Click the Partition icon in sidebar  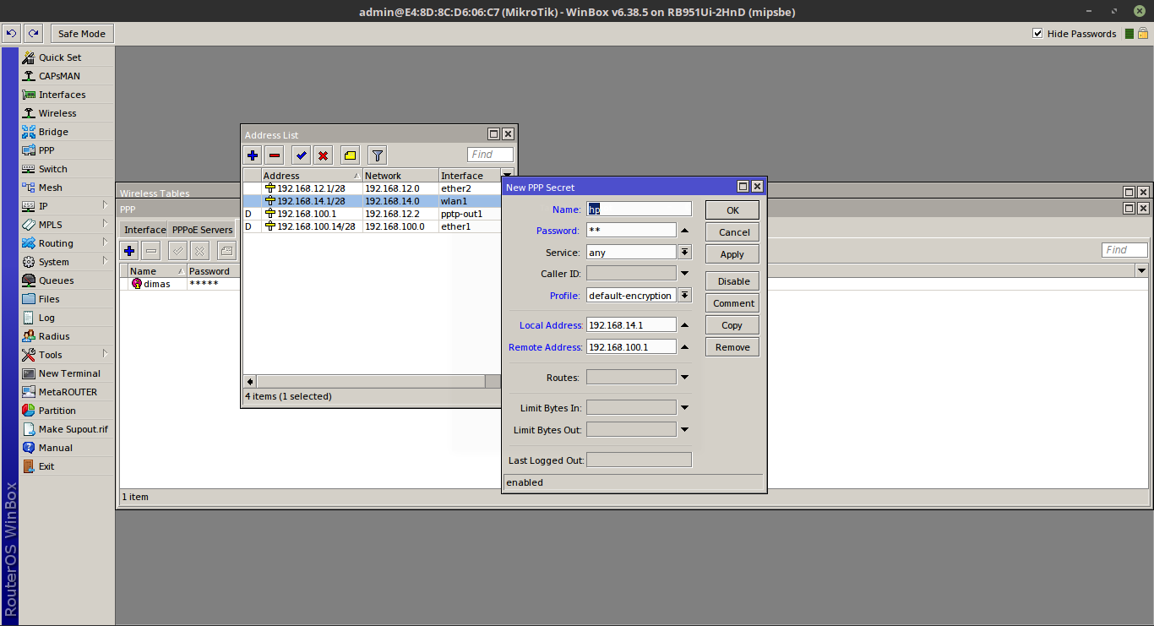coord(29,411)
